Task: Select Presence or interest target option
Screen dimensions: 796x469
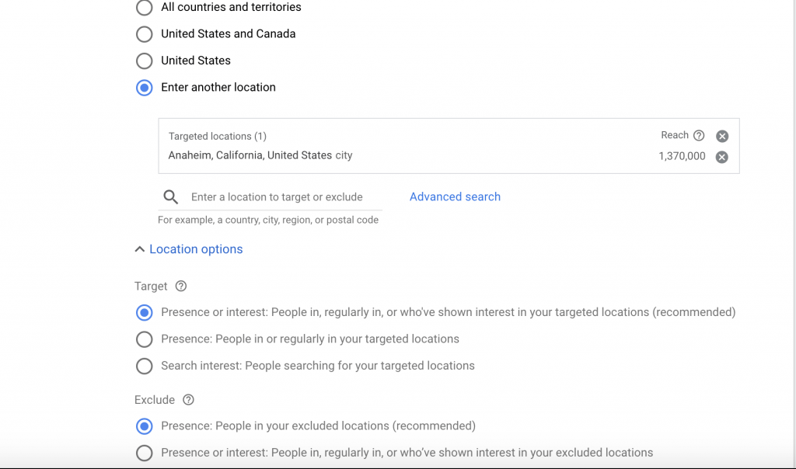Action: coord(144,312)
